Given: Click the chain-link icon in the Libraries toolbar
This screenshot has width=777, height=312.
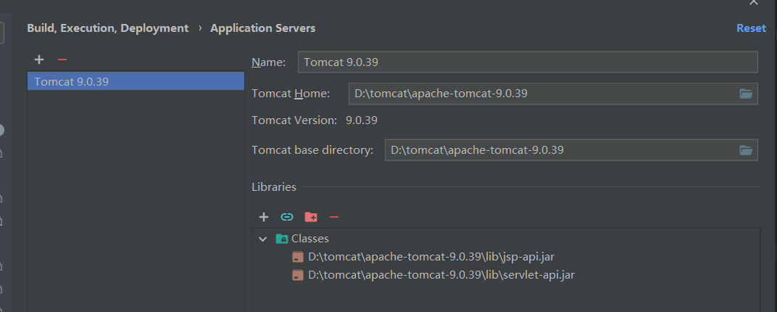Looking at the screenshot, I should coord(287,217).
